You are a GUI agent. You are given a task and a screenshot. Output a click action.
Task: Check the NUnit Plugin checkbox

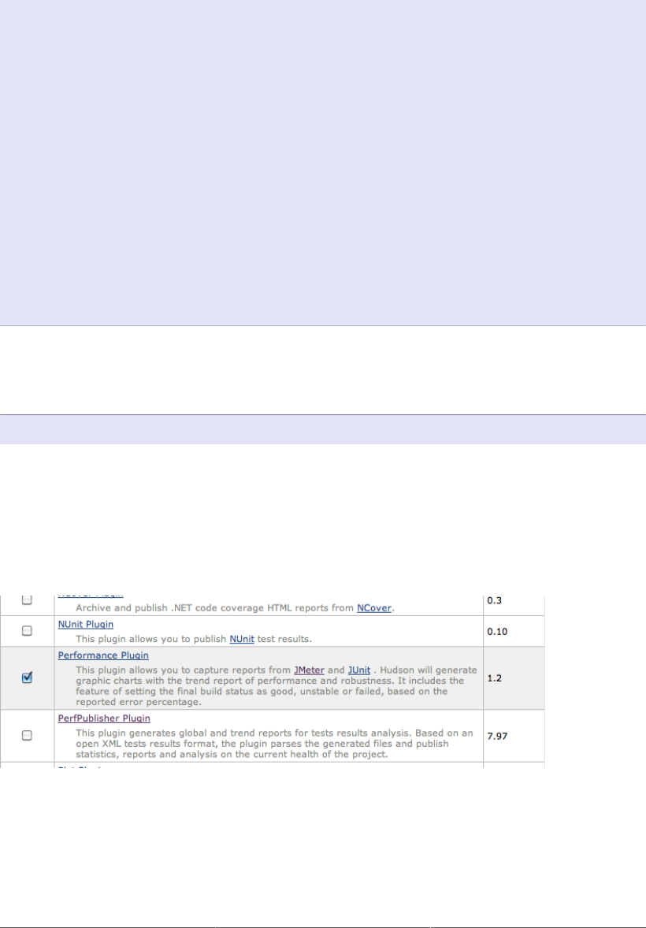27,631
